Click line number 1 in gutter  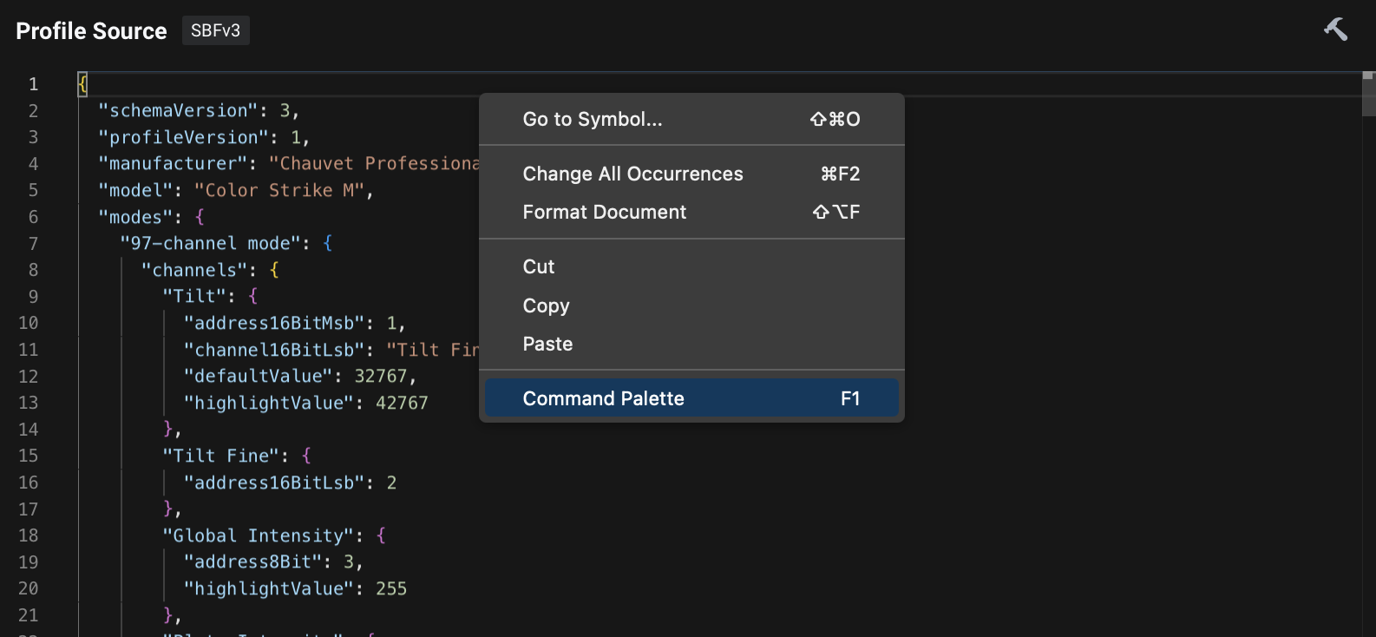34,84
